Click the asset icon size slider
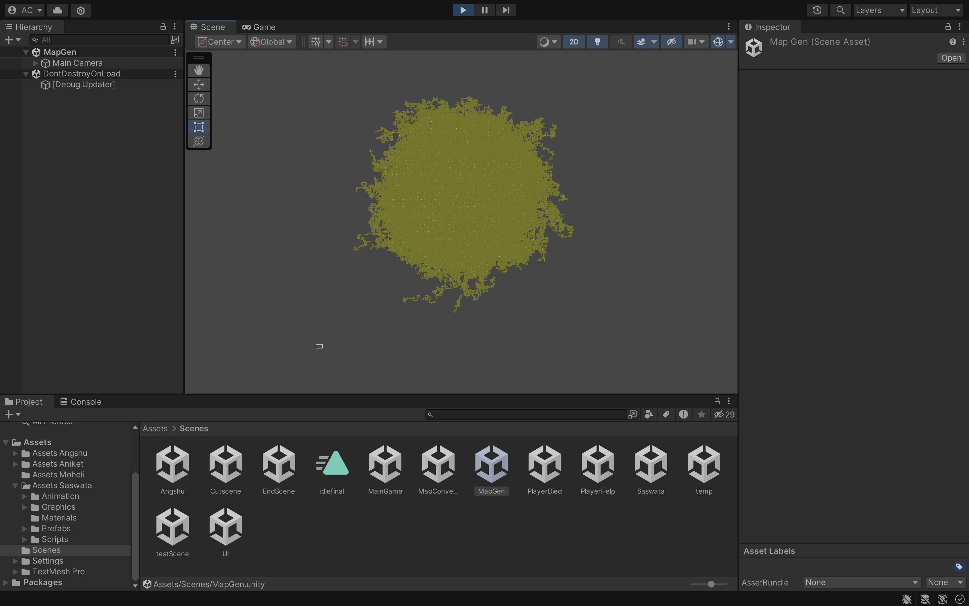 click(711, 584)
